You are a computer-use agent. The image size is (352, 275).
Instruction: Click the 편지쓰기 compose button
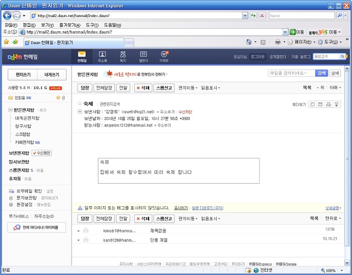click(x=23, y=75)
